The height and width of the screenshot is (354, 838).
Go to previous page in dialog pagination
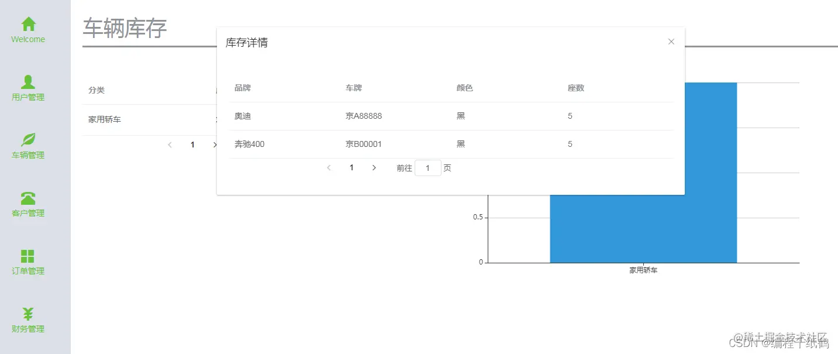pyautogui.click(x=329, y=168)
